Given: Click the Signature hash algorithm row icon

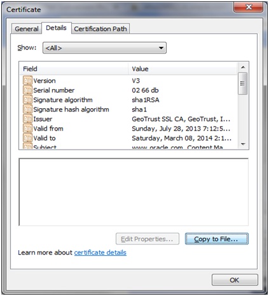Looking at the screenshot, I should point(27,109).
